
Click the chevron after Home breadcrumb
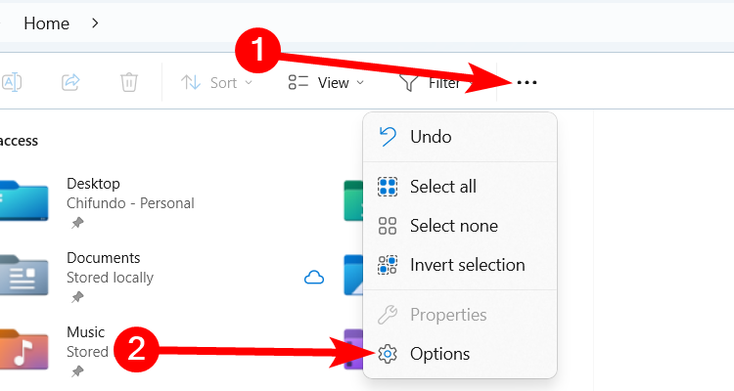95,22
